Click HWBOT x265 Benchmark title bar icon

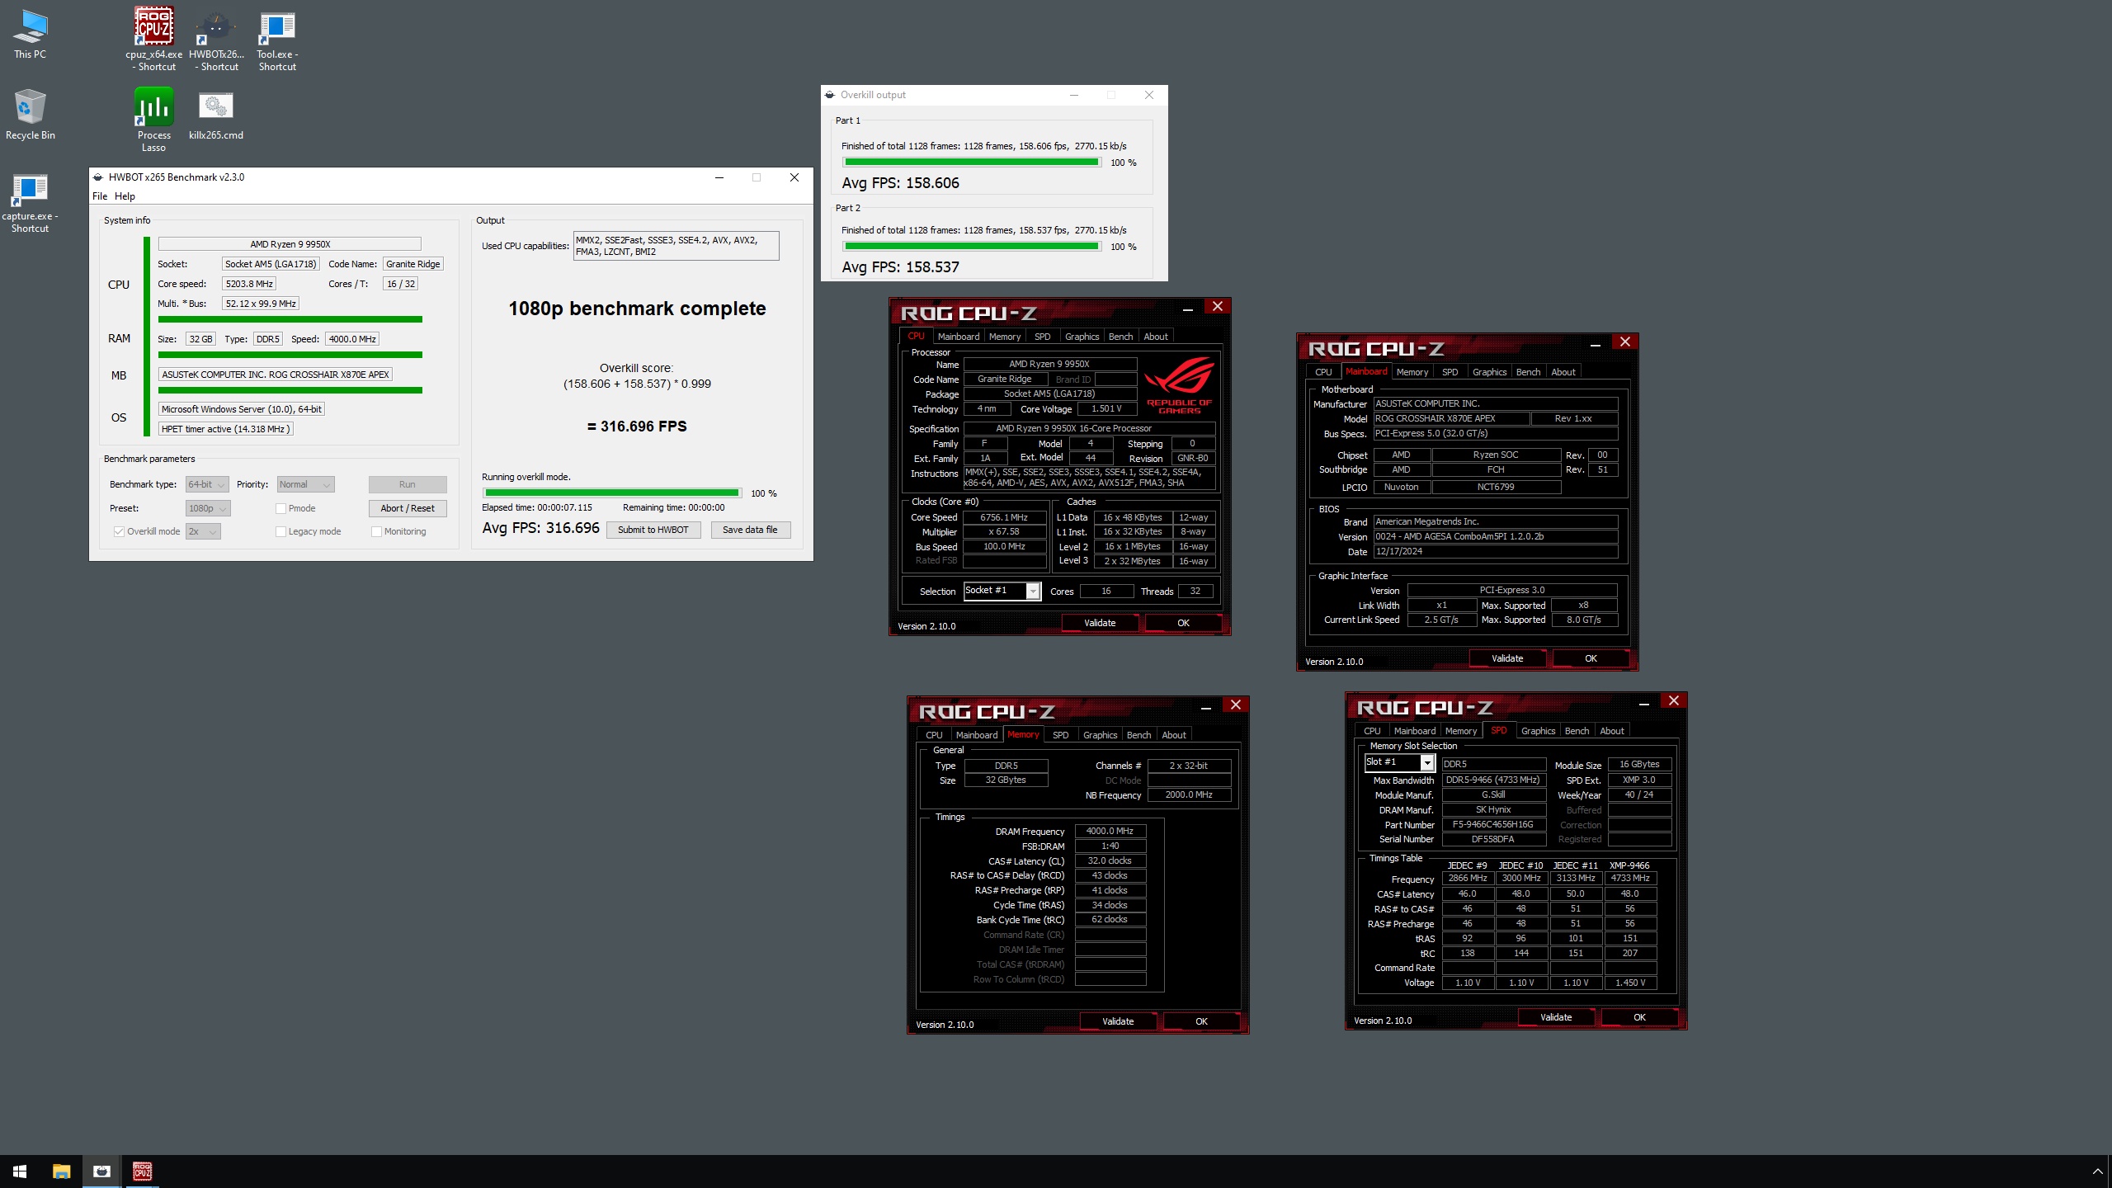pyautogui.click(x=98, y=177)
